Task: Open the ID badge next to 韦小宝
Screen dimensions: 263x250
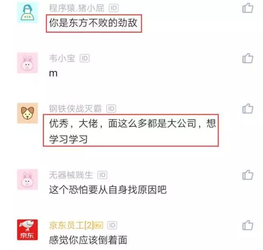Action: click(85, 58)
